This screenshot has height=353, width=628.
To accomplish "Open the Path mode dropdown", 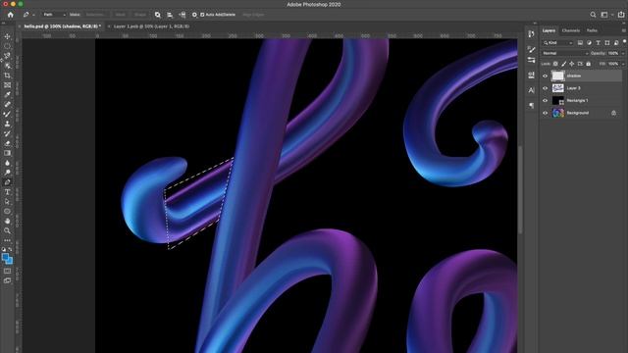I will pos(54,15).
